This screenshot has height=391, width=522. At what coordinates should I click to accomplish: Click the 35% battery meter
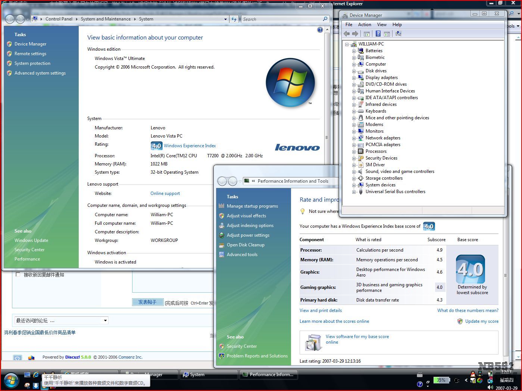point(441,380)
